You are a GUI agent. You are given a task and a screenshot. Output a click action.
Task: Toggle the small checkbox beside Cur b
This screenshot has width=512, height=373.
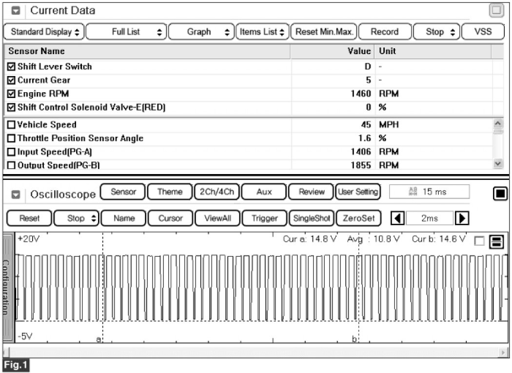point(479,241)
